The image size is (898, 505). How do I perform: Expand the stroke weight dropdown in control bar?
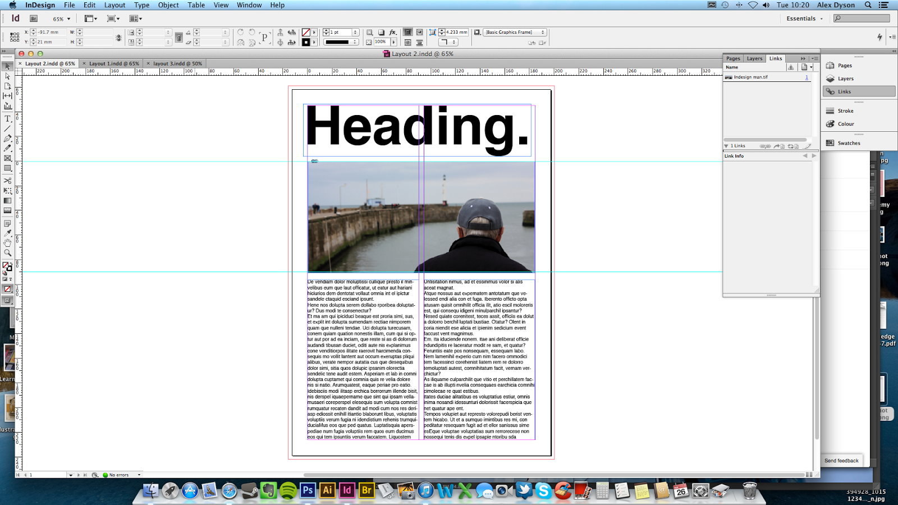point(355,32)
